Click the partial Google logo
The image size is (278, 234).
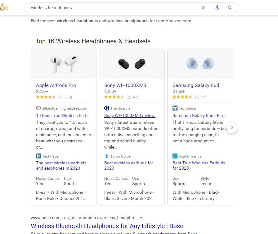(x=4, y=7)
